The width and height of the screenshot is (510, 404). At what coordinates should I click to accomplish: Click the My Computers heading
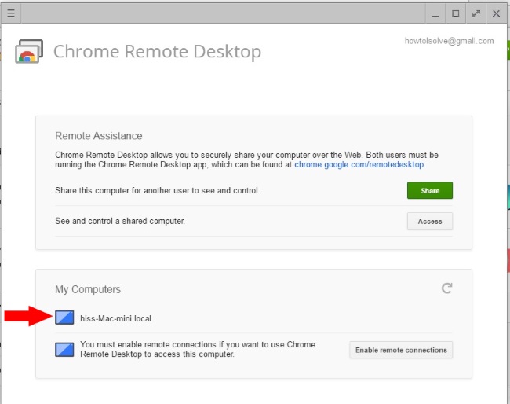pos(88,289)
